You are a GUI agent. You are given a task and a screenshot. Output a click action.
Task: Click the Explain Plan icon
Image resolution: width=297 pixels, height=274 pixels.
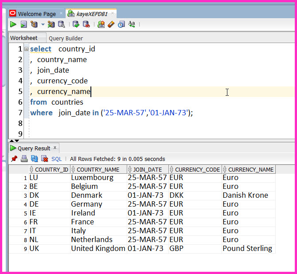click(34, 24)
